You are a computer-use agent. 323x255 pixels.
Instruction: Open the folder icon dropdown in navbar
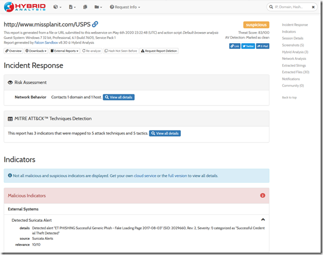point(98,7)
